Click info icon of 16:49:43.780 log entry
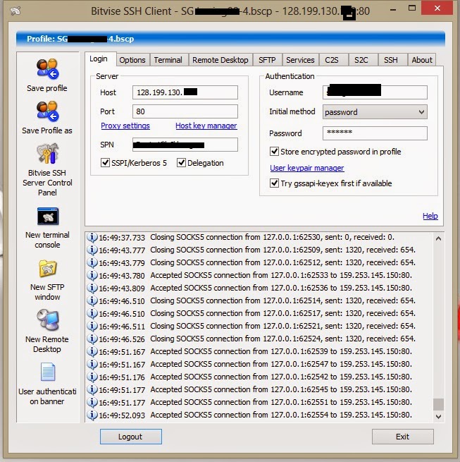 [x=92, y=275]
